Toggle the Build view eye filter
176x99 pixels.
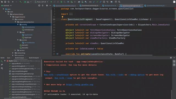click(x=2, y=68)
